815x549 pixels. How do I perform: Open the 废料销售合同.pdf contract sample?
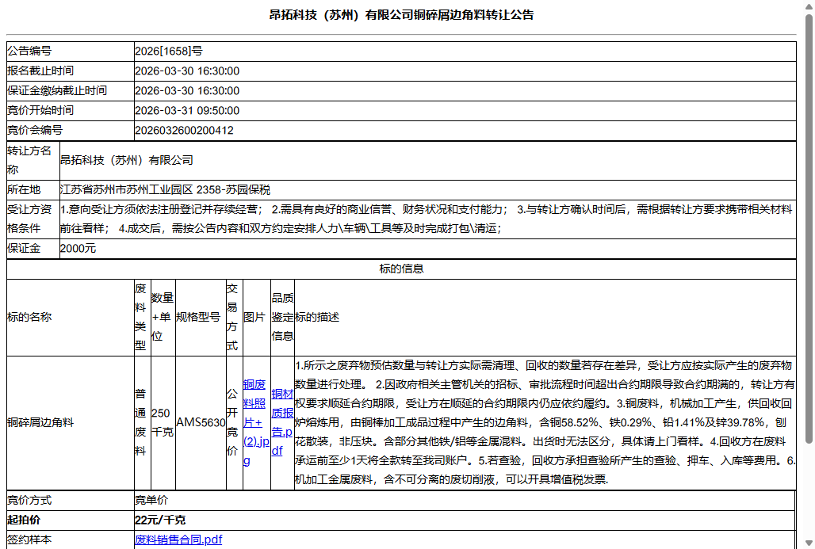[x=178, y=539]
